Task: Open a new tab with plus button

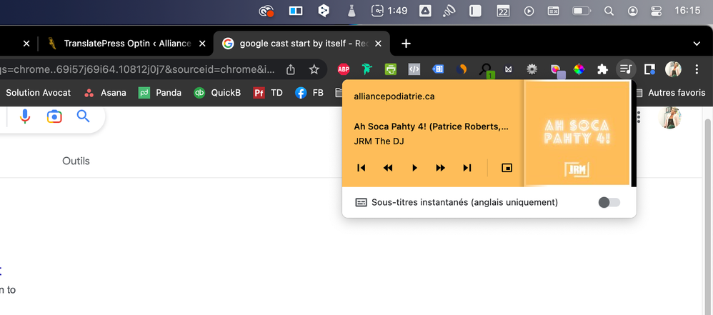Action: (406, 44)
